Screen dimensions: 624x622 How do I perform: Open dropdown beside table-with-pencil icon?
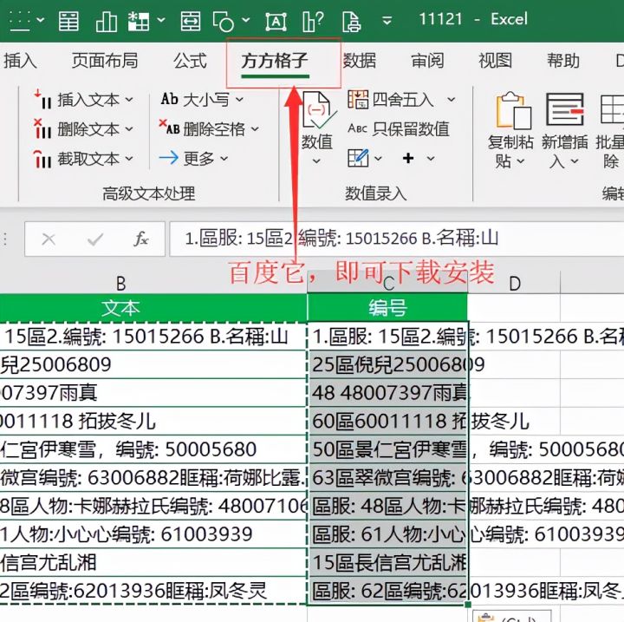click(378, 159)
